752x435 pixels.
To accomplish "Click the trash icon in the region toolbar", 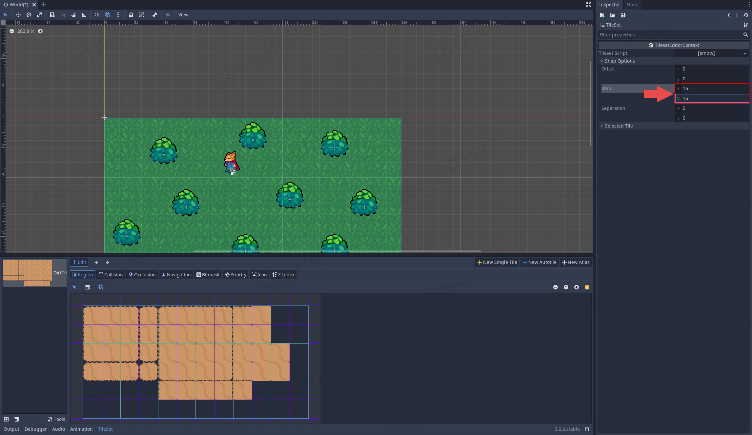I will pos(87,287).
